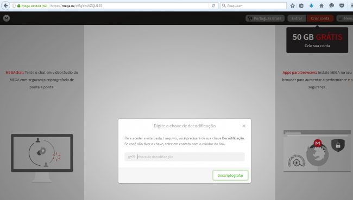Open downloads via the blue arrow icon

coord(311,5)
